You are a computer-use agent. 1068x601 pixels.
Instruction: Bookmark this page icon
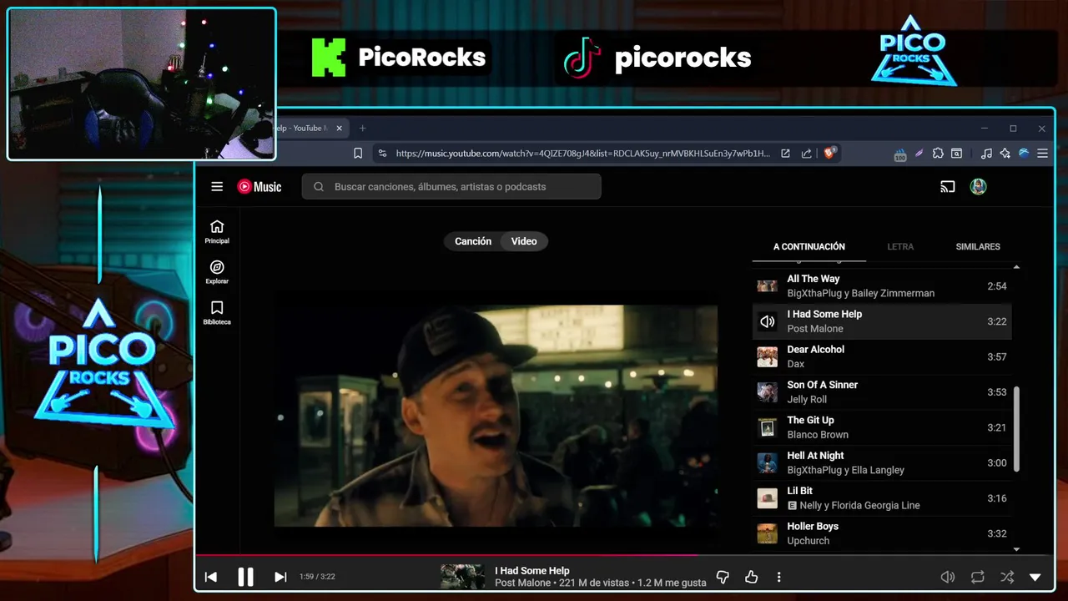tap(358, 154)
